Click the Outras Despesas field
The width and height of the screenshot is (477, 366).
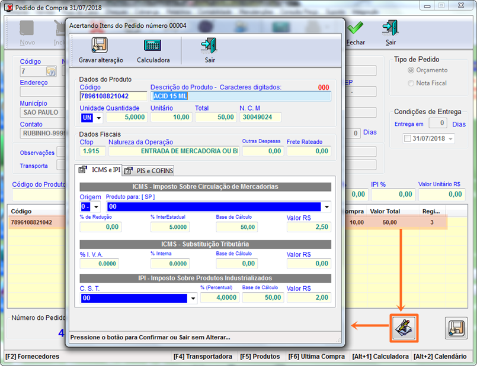point(263,151)
